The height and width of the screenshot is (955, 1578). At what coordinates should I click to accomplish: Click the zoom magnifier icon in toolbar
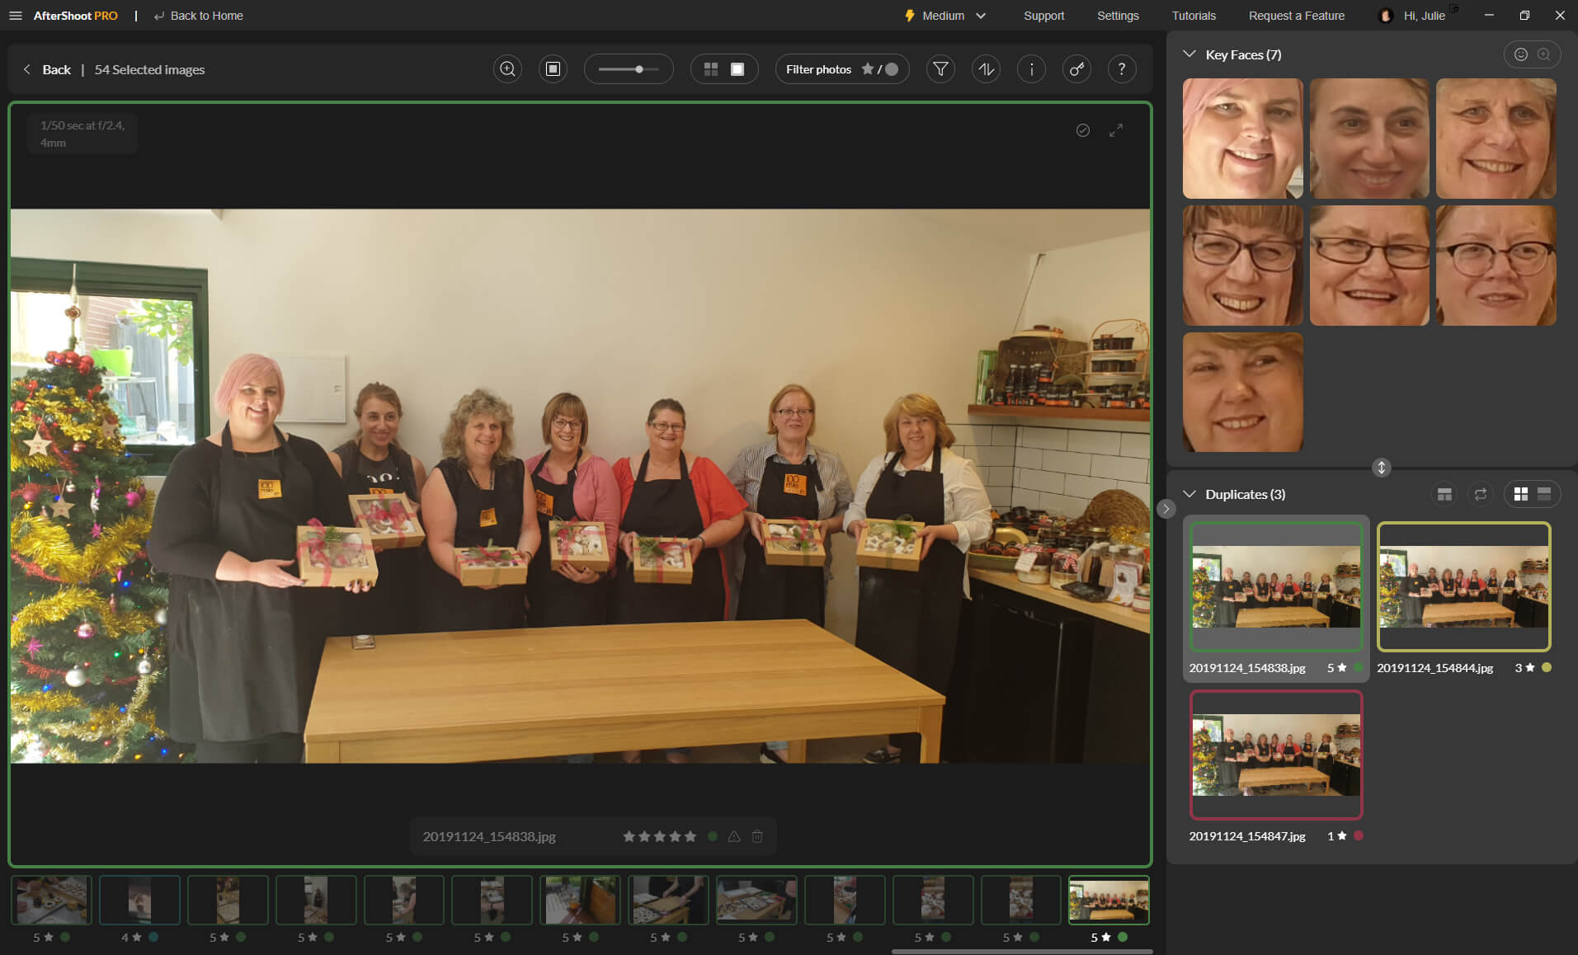tap(507, 69)
